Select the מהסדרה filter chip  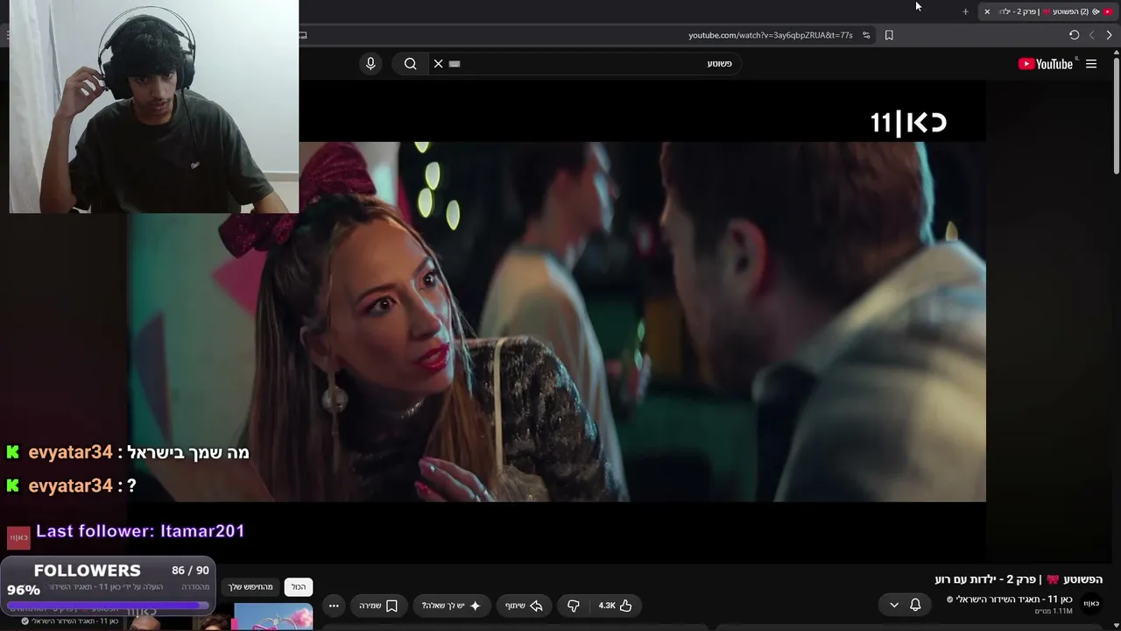point(195,587)
